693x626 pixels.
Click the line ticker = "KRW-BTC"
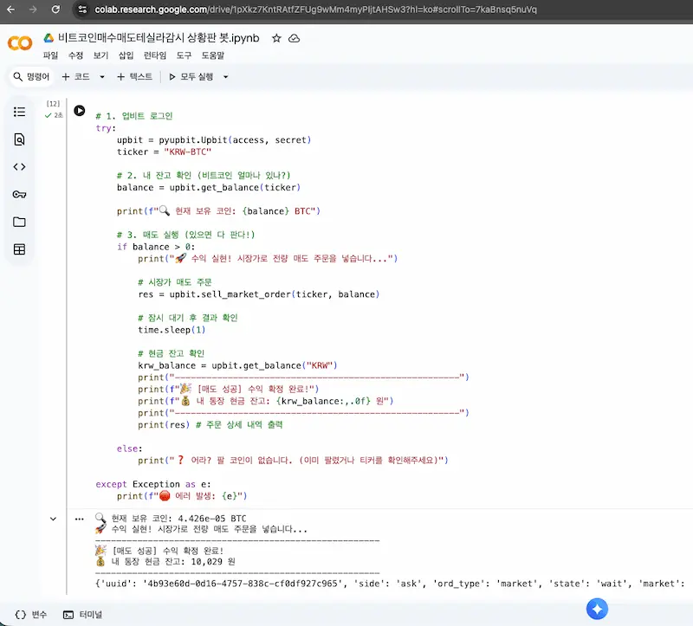tap(164, 152)
